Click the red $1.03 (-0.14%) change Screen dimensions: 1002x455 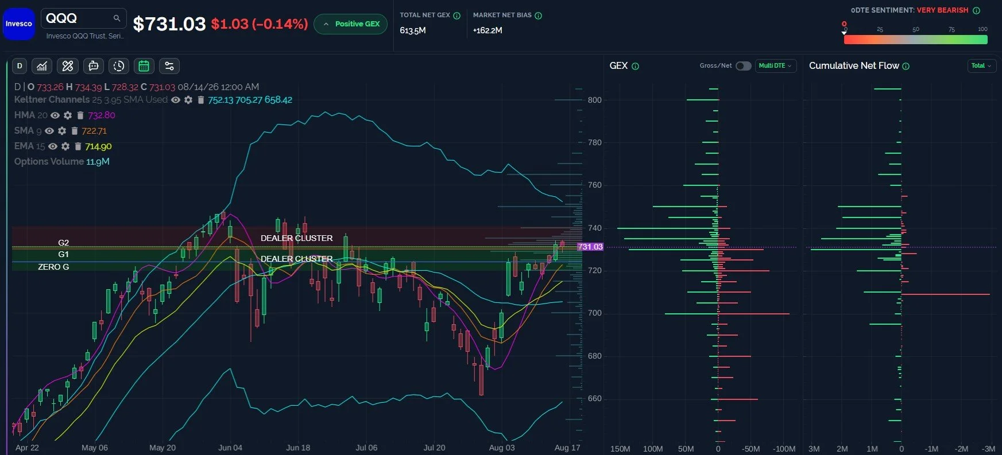click(x=260, y=24)
